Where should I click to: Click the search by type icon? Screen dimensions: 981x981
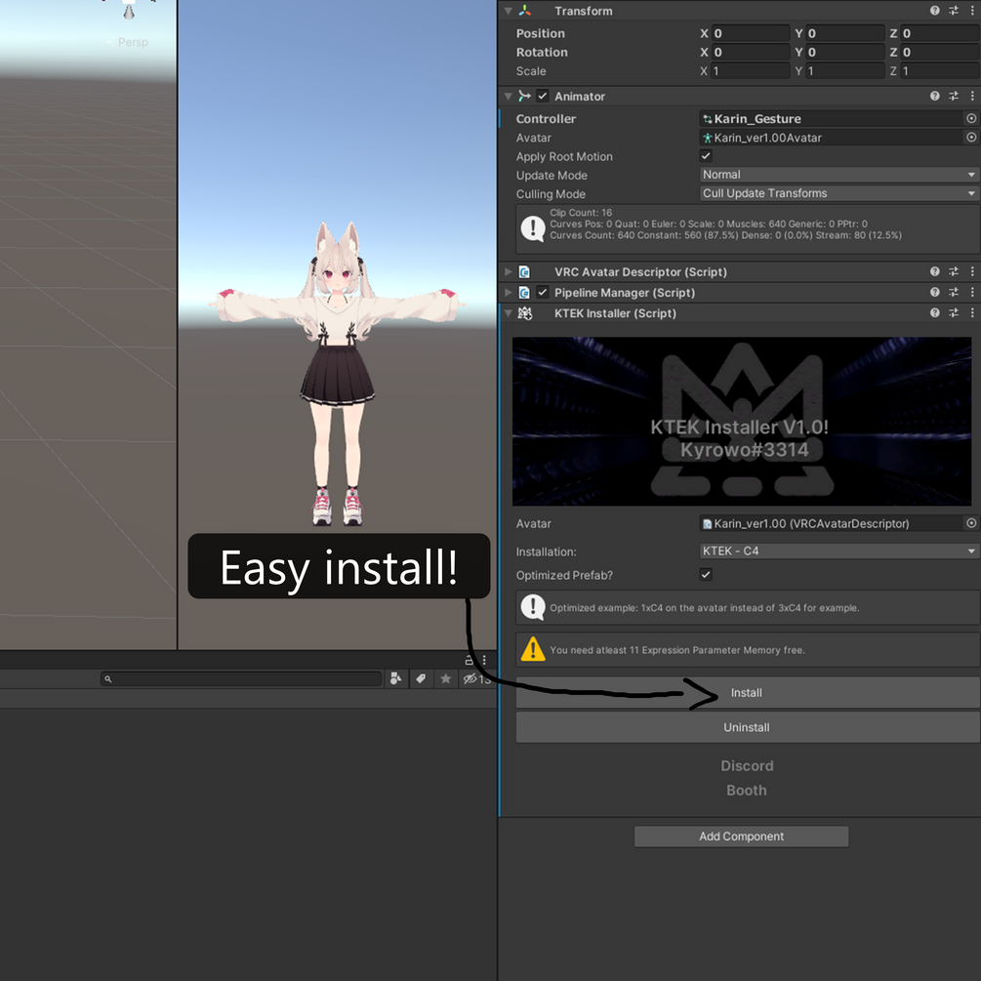(395, 678)
